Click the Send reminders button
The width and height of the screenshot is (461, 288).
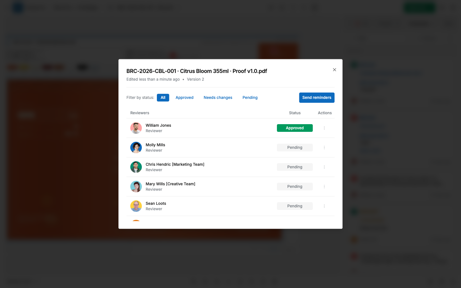pyautogui.click(x=317, y=98)
